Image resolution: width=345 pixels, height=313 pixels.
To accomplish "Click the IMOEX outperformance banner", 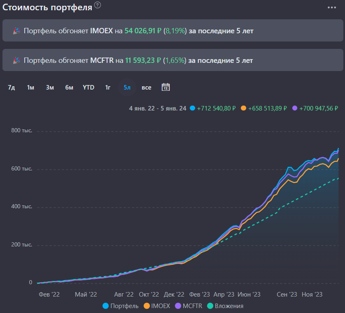I will tap(173, 30).
